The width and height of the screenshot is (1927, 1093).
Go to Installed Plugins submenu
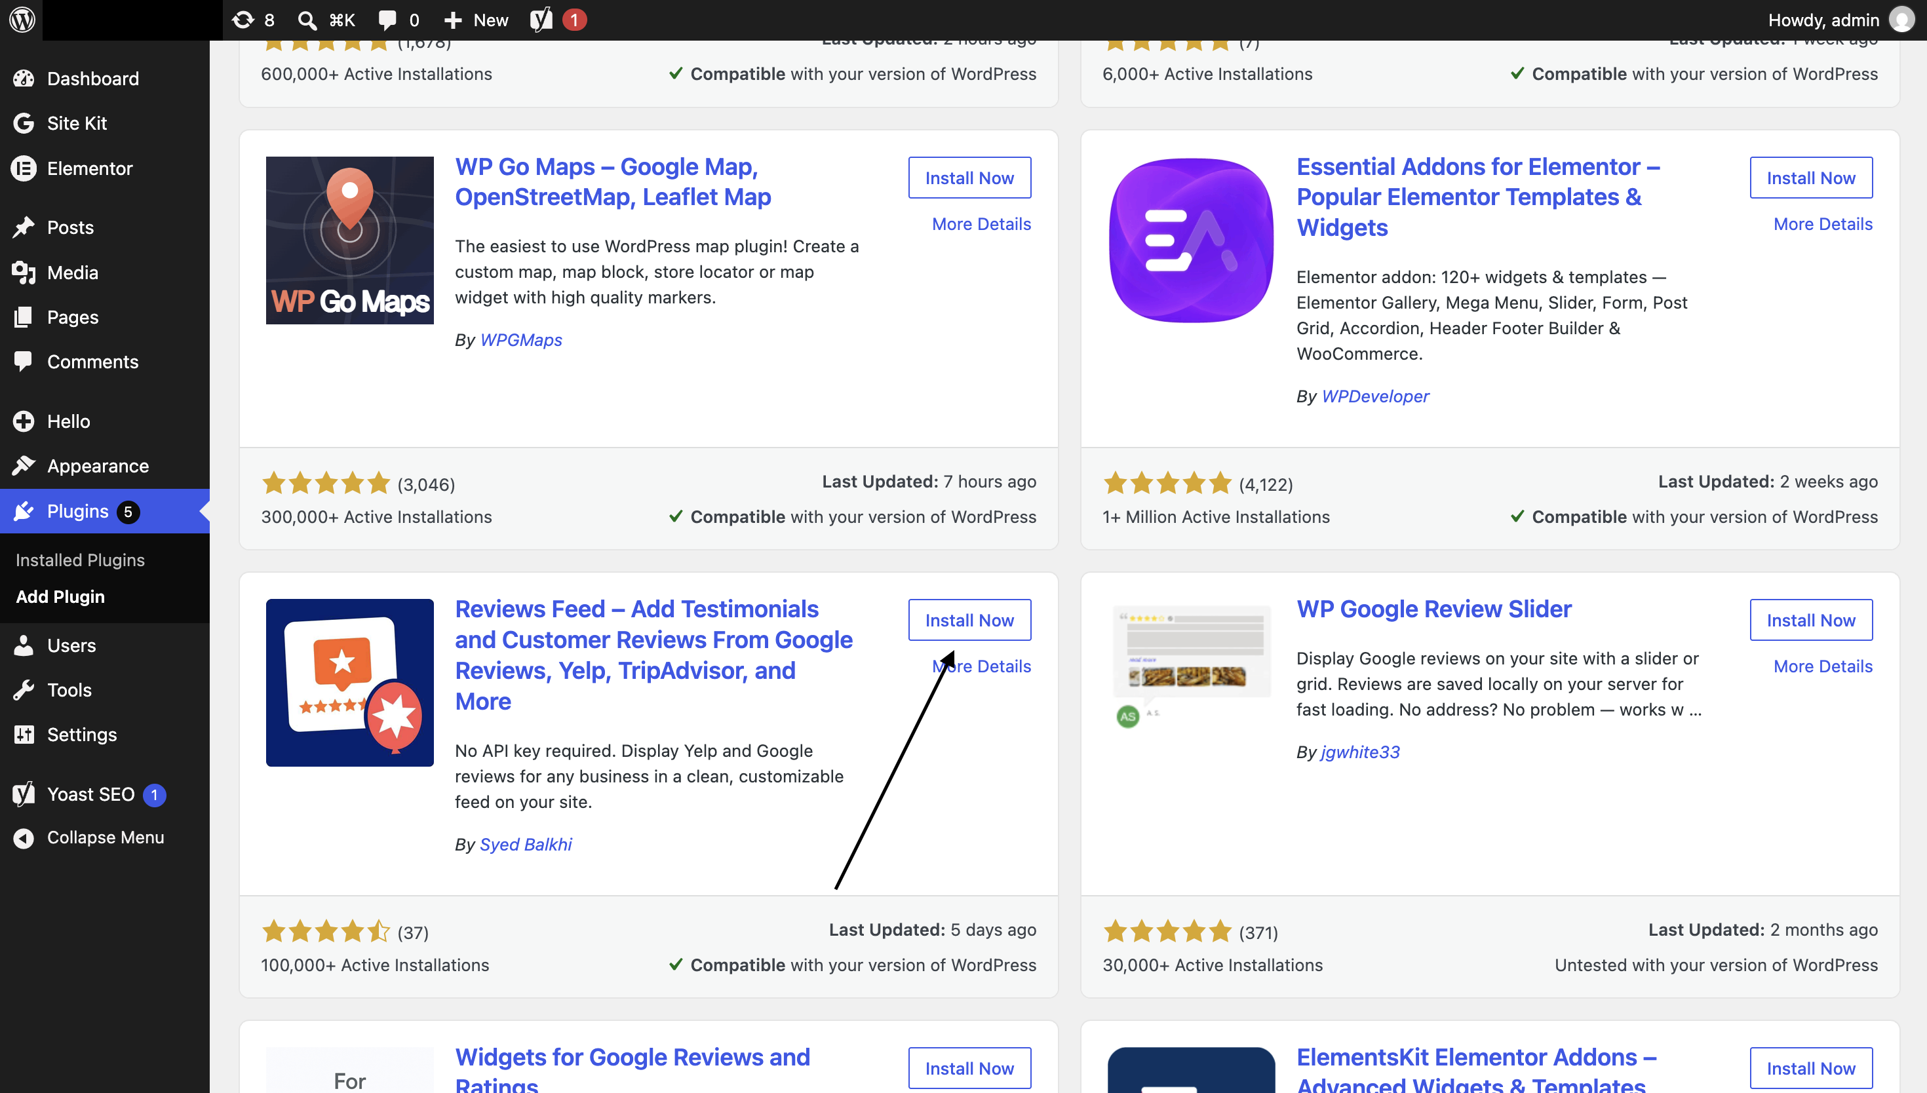(x=81, y=560)
